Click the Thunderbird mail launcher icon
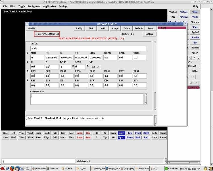213x171 pixels. [17, 168]
